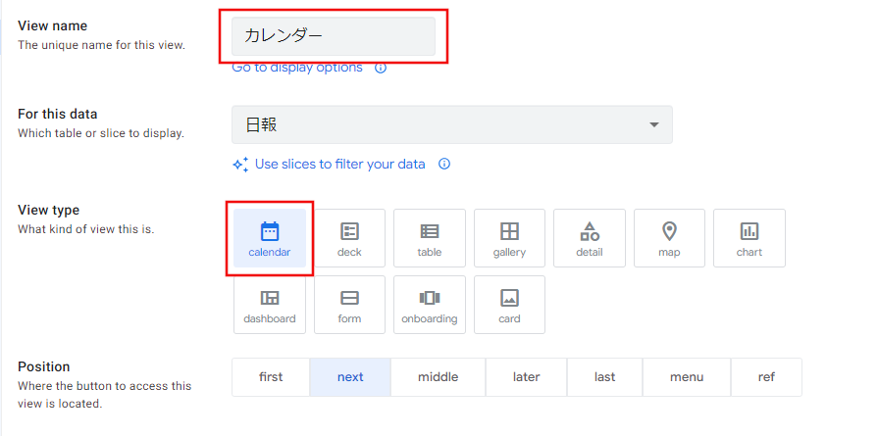Open the For this data dropdown
Screen dimensions: 878x436
452,124
